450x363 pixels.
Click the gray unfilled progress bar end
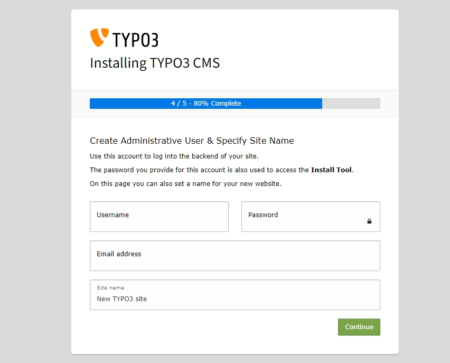tap(351, 104)
